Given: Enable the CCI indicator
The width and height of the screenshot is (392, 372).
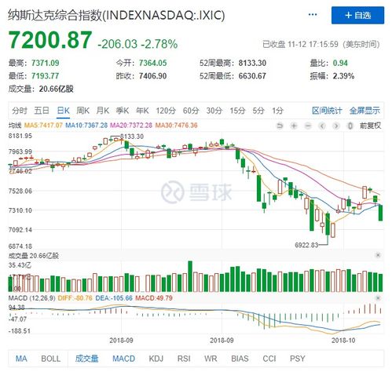Looking at the screenshot, I should [269, 359].
